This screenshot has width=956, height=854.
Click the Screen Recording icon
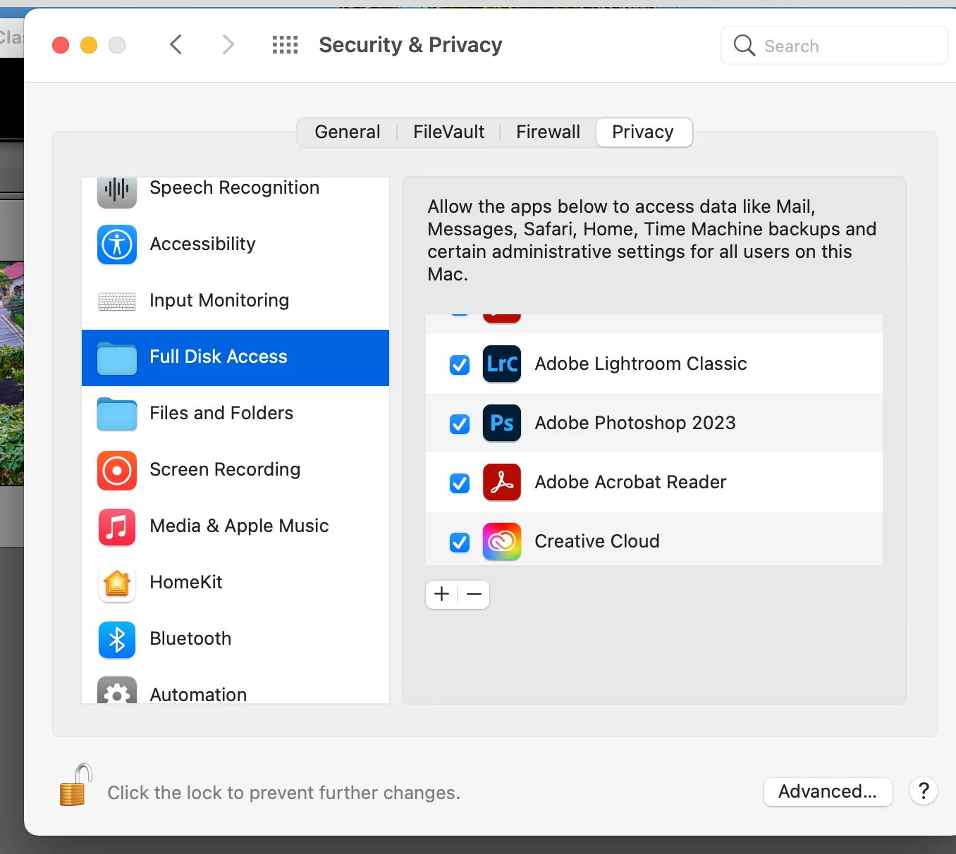click(x=117, y=470)
